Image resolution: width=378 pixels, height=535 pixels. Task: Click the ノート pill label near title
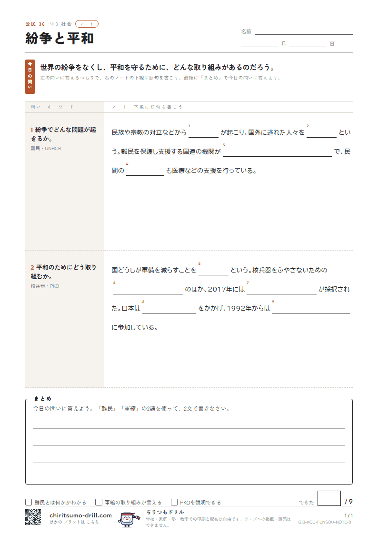tap(87, 24)
